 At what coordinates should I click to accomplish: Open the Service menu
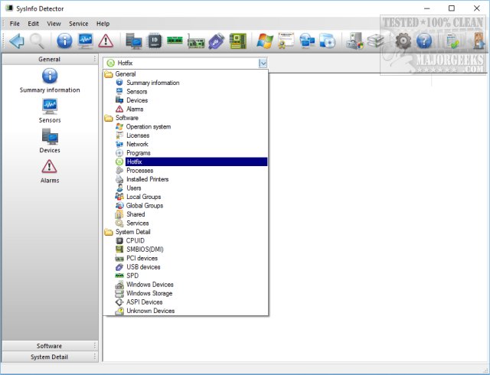pos(78,24)
